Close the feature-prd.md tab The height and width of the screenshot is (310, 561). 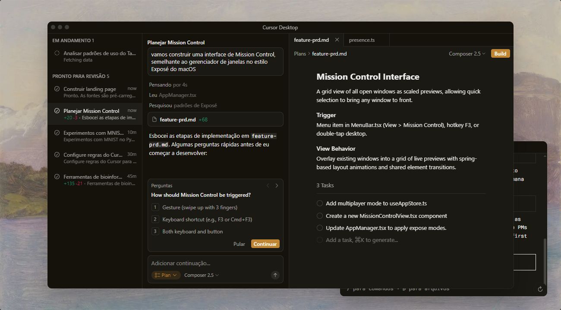337,40
